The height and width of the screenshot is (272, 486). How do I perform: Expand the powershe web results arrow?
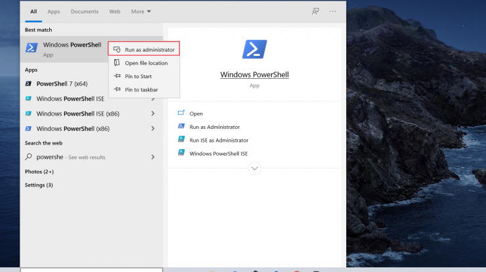coord(153,157)
